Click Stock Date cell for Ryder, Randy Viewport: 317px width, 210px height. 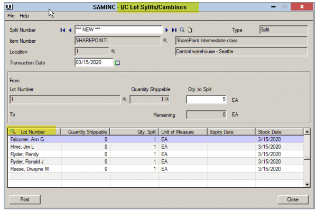279,154
